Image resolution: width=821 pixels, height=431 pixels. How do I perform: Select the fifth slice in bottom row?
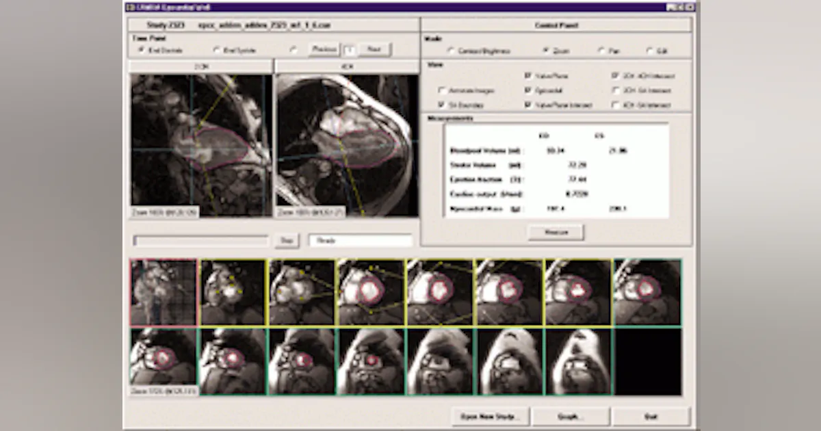pyautogui.click(x=440, y=361)
